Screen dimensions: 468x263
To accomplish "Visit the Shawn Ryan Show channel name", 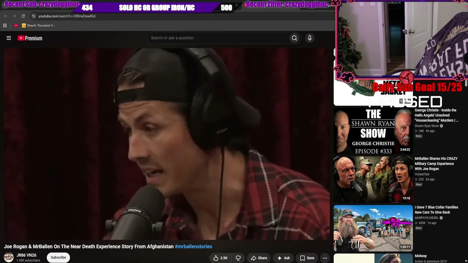I will pos(427,126).
